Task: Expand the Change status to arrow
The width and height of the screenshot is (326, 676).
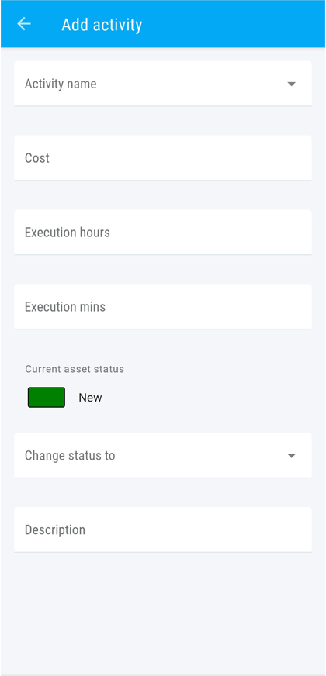Action: point(291,456)
